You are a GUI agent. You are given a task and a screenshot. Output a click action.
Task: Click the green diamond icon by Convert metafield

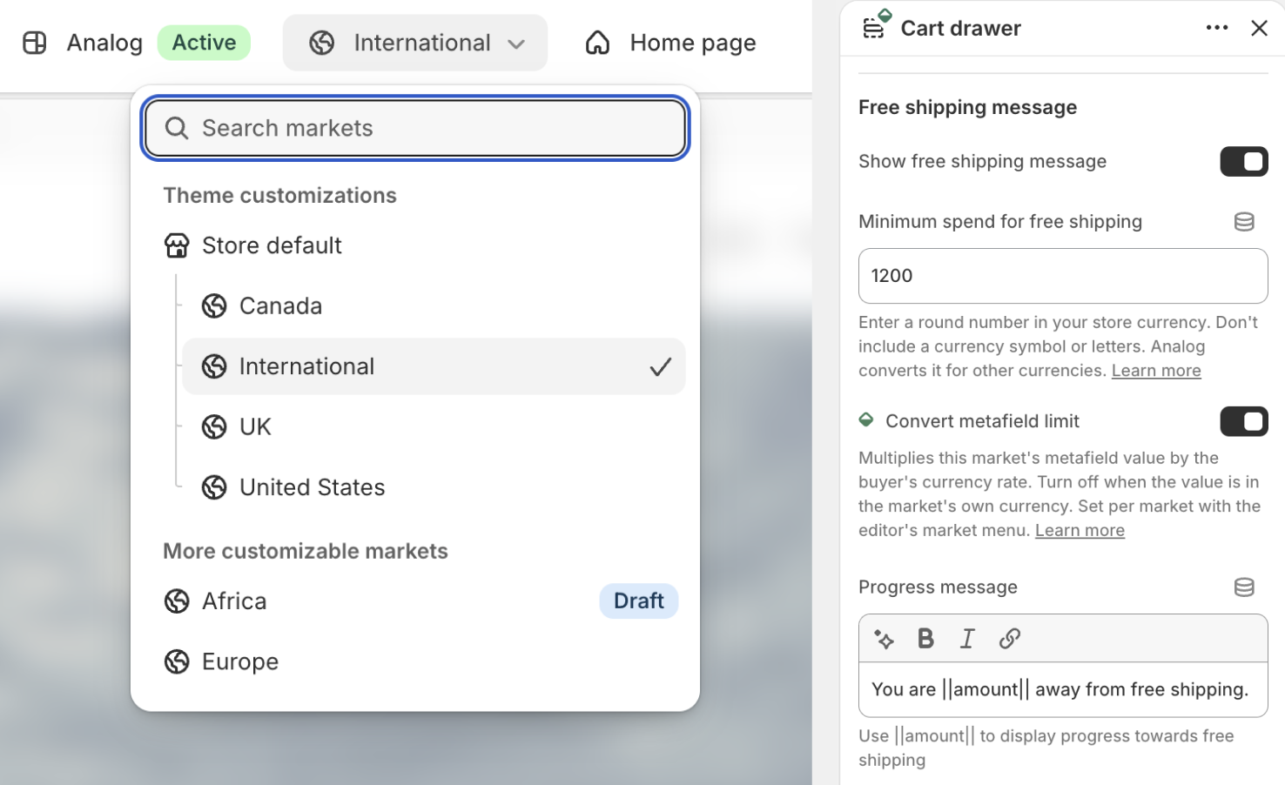tap(866, 420)
